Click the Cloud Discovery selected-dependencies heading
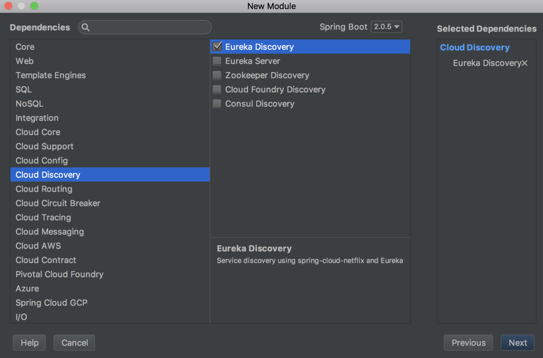543x358 pixels. coord(475,47)
